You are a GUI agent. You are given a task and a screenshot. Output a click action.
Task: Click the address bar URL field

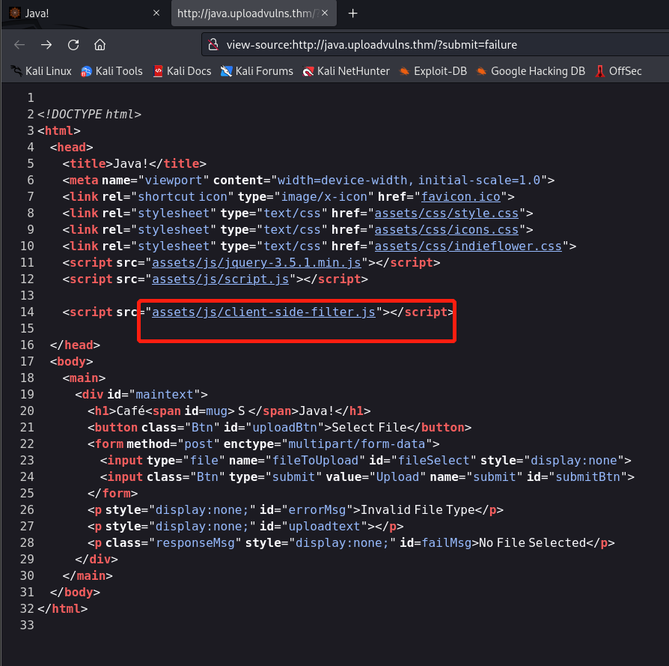click(434, 44)
